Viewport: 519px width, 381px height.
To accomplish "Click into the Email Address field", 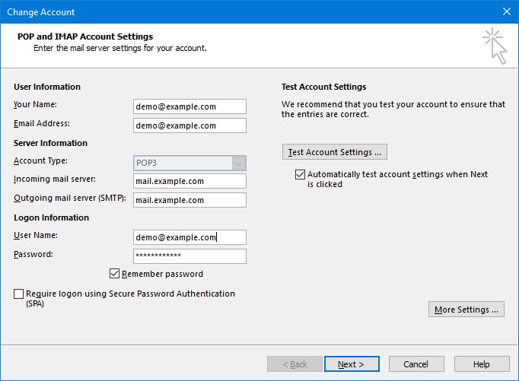I will coord(189,125).
